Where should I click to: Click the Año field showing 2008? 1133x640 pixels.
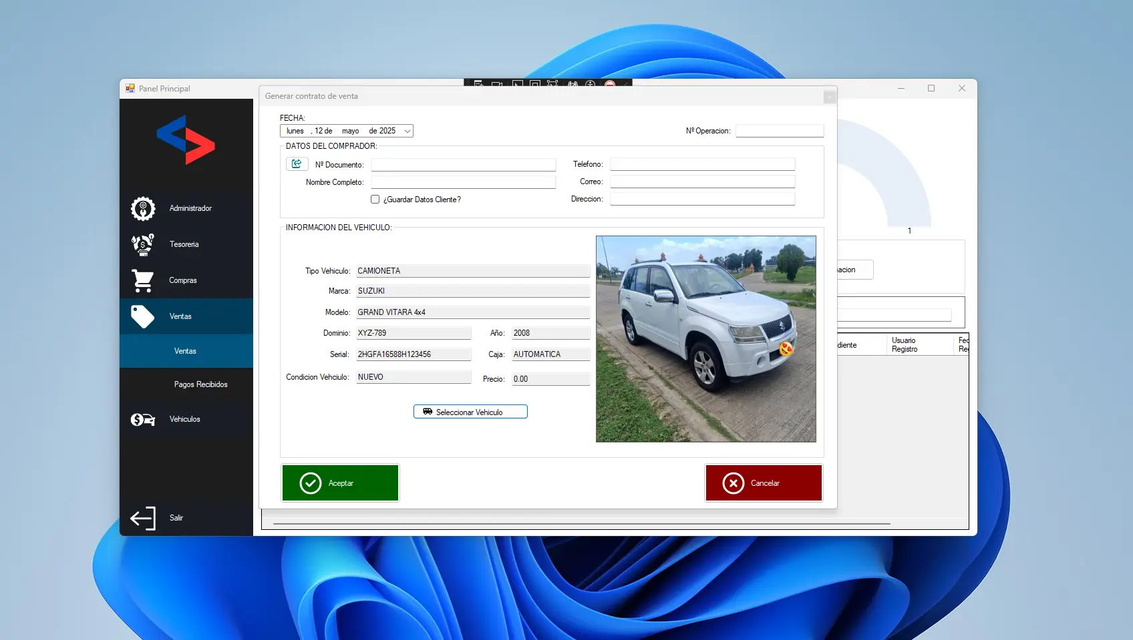click(551, 333)
